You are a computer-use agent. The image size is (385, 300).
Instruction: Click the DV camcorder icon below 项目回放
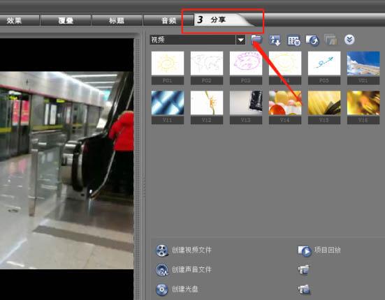tap(304, 270)
